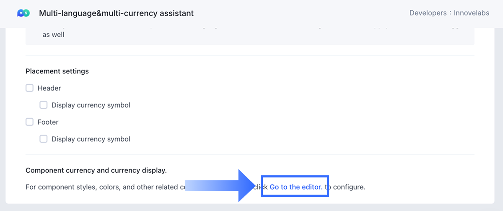The image size is (503, 211).
Task: Tick Display currency symbol checkbox under Header
Action: [44, 105]
